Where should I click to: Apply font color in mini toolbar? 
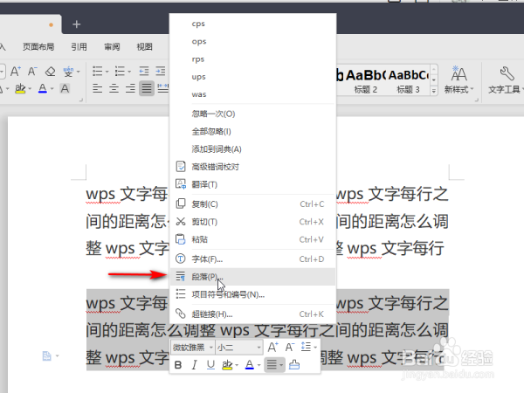tap(250, 365)
